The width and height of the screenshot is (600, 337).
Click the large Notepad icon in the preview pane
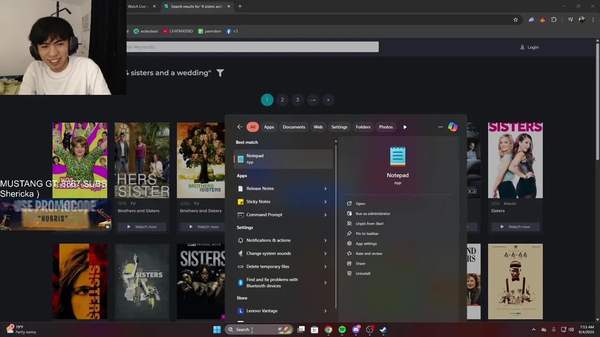397,156
